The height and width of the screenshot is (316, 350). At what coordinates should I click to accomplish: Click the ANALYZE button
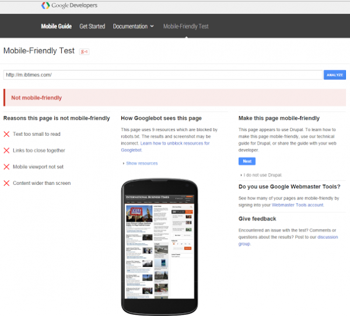[335, 75]
